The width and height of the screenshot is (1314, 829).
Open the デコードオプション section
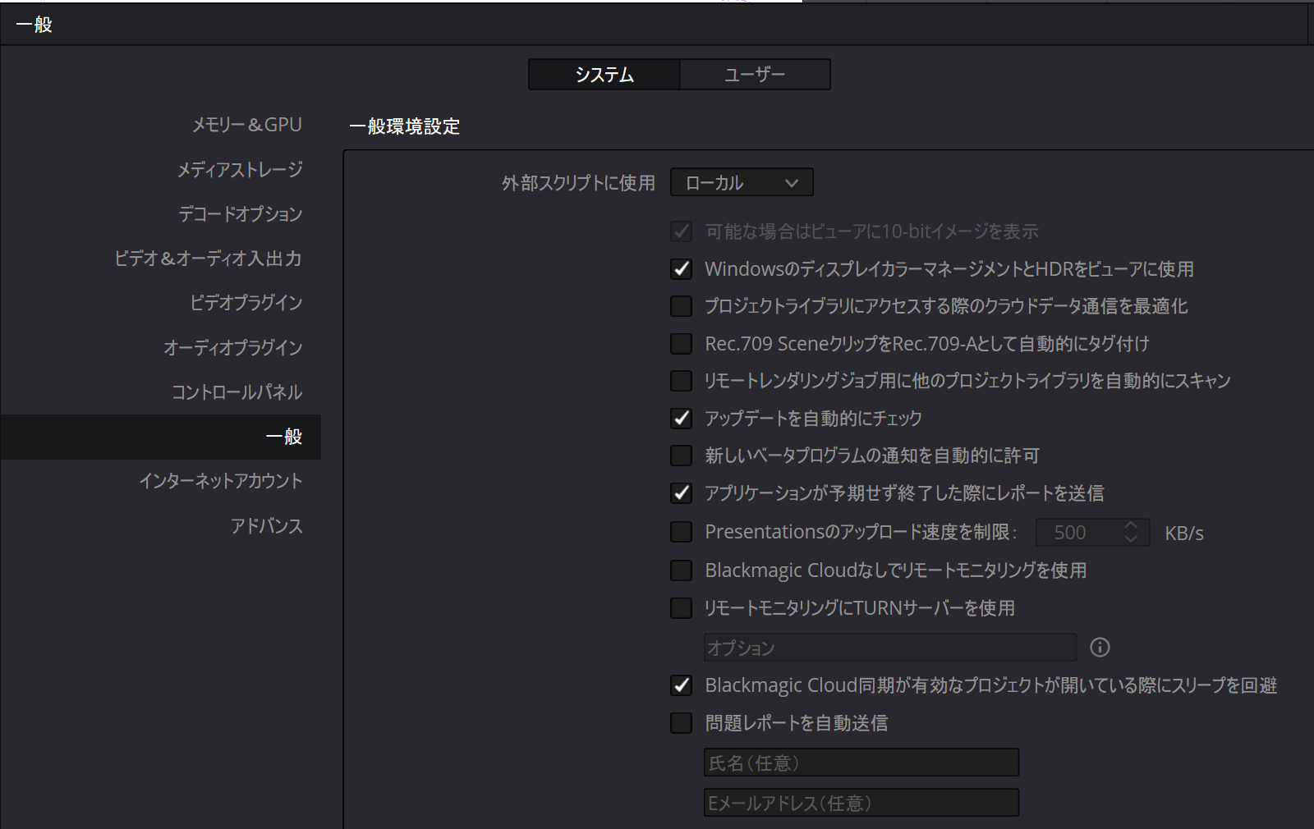coord(241,214)
